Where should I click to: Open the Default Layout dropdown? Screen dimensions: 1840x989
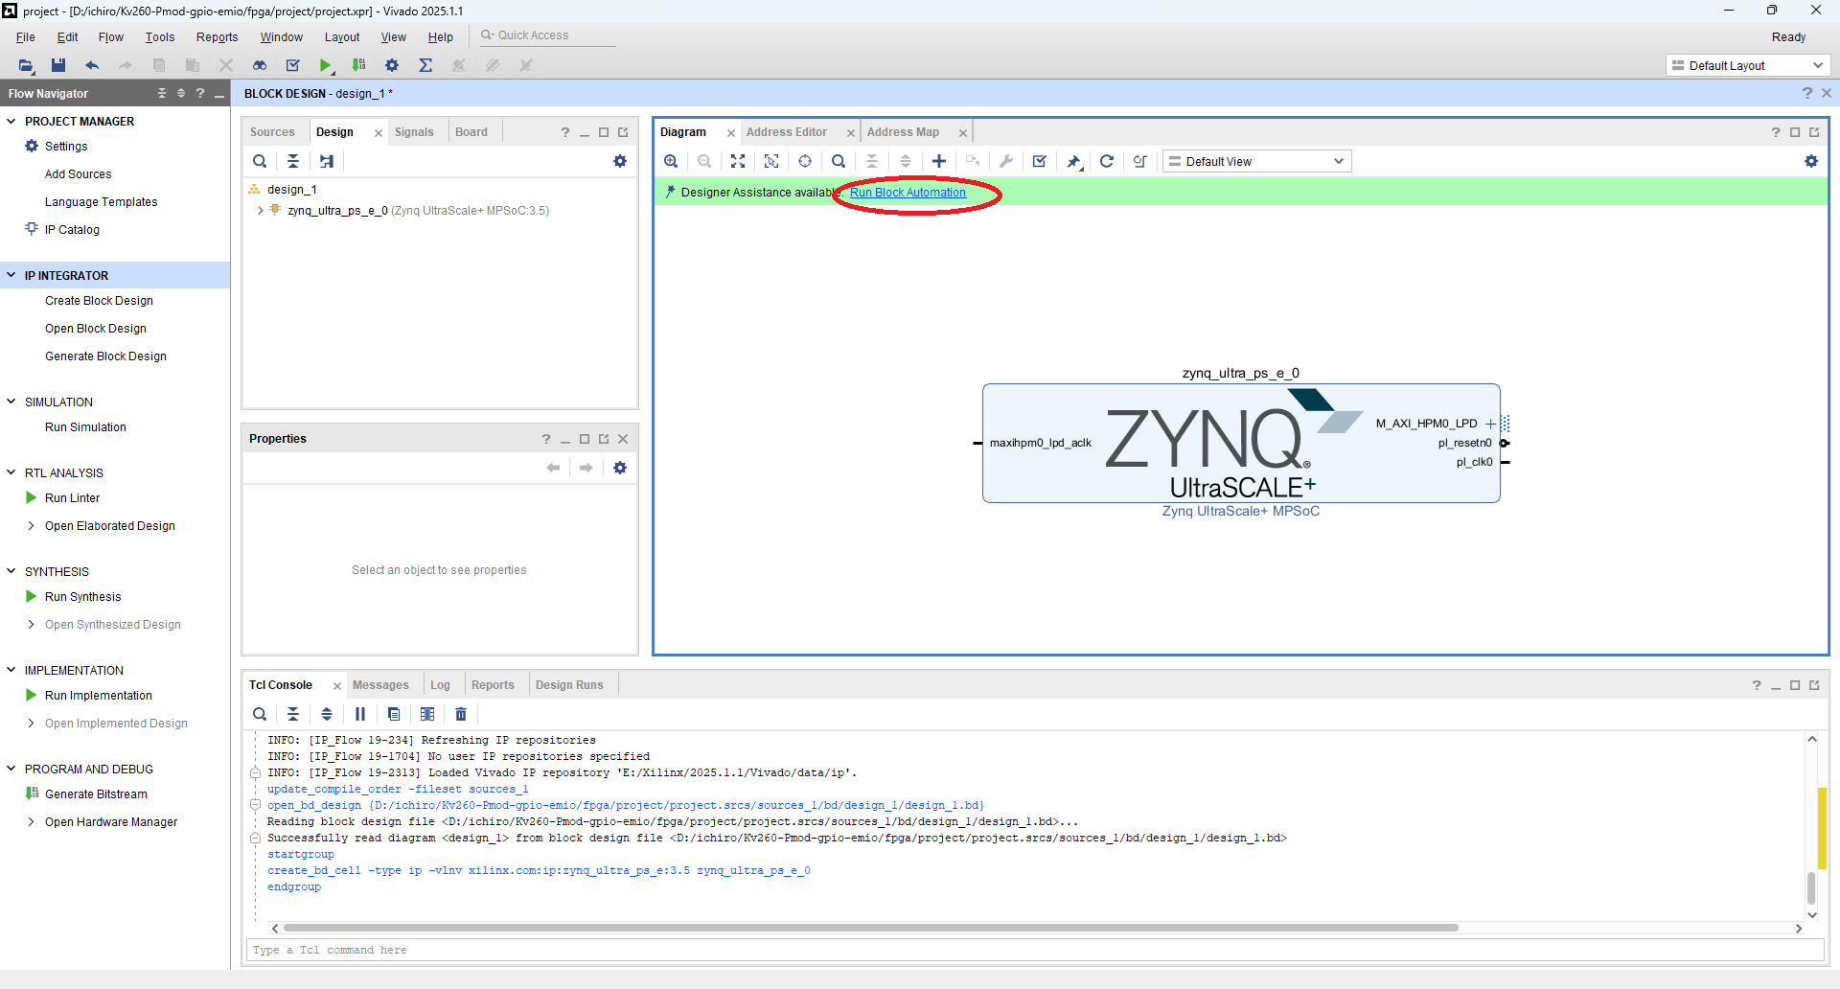click(x=1749, y=65)
